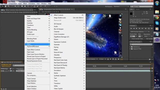Select the Hand tool
The height and width of the screenshot is (90, 160).
click(5, 6)
